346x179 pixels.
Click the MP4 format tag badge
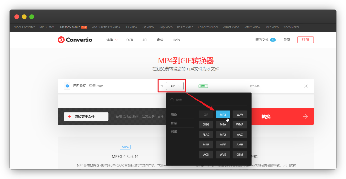coord(125,147)
